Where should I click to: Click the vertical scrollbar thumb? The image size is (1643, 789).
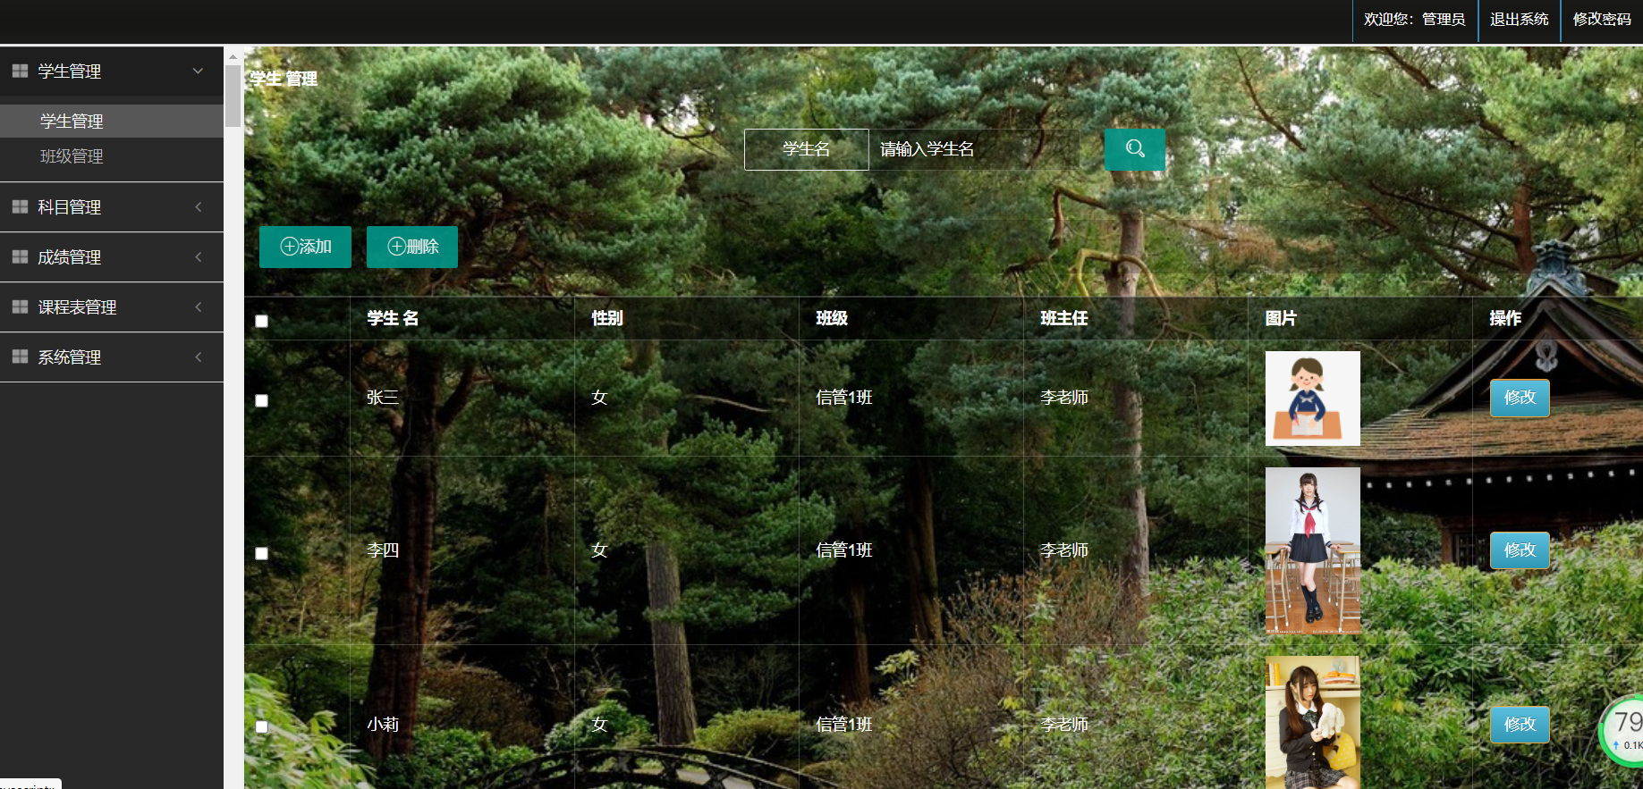[233, 96]
